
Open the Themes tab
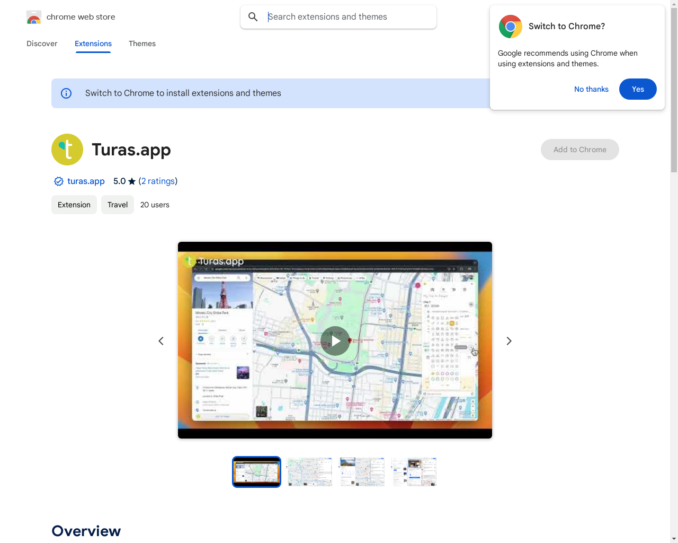[142, 43]
